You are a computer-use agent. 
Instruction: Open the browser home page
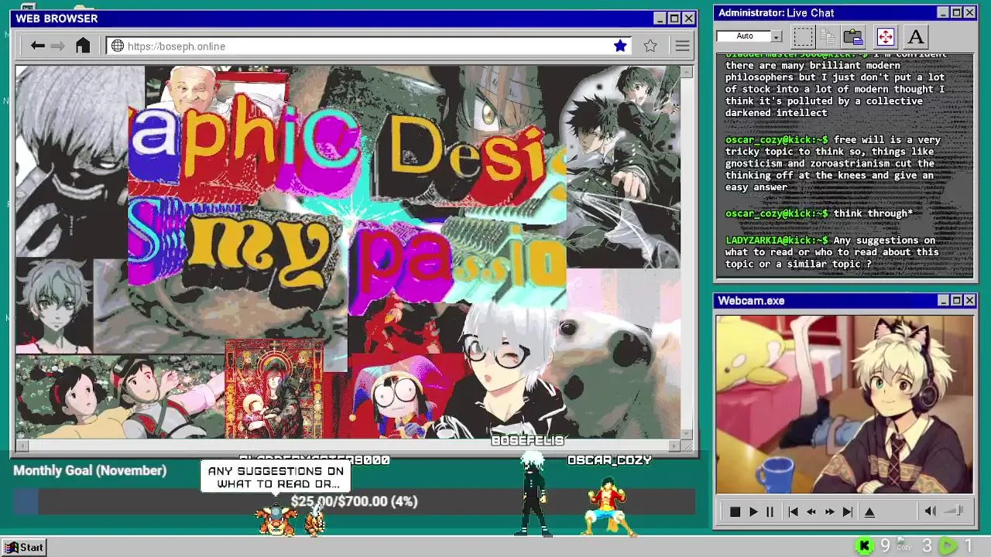(83, 46)
